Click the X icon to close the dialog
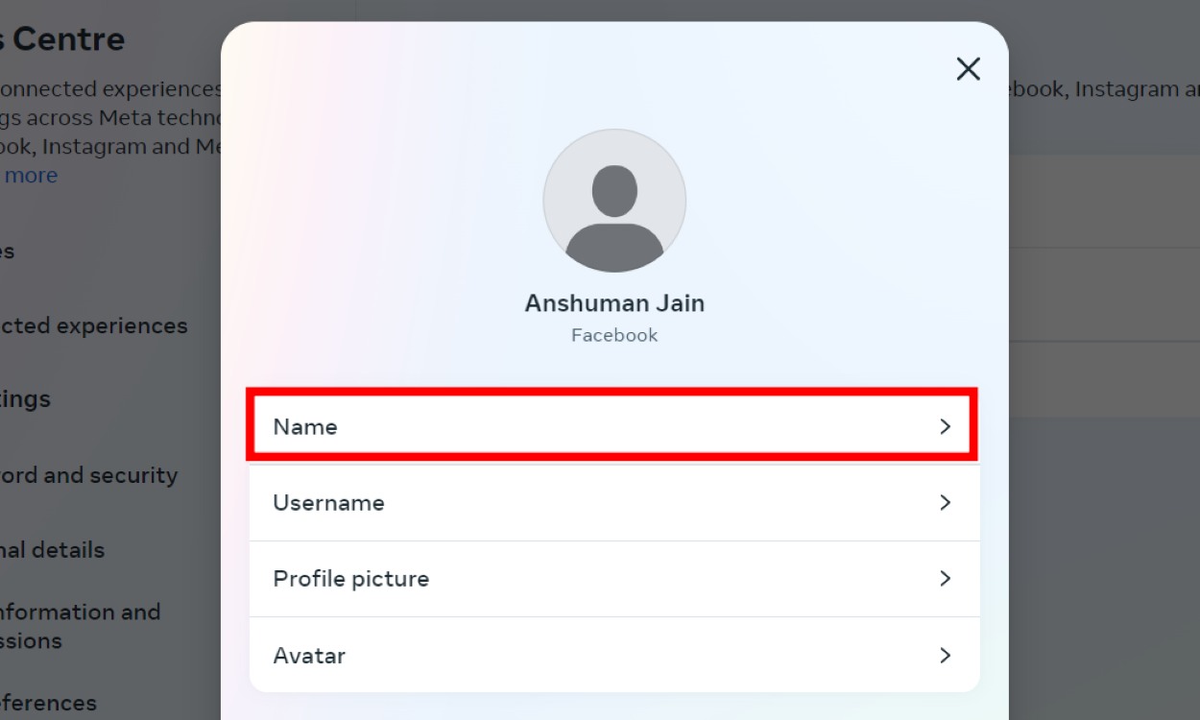 tap(968, 68)
